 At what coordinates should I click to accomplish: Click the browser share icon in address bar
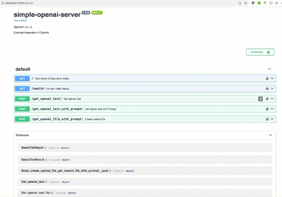240,3
